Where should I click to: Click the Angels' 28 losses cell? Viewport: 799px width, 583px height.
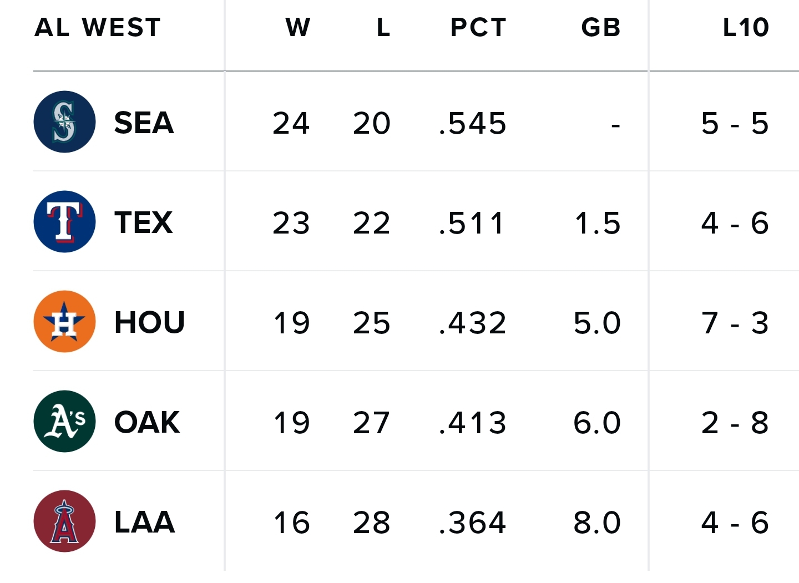pos(371,523)
